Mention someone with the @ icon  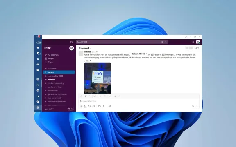click(93, 106)
